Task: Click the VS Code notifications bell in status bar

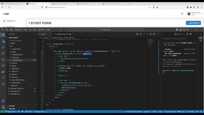Action: point(201,111)
